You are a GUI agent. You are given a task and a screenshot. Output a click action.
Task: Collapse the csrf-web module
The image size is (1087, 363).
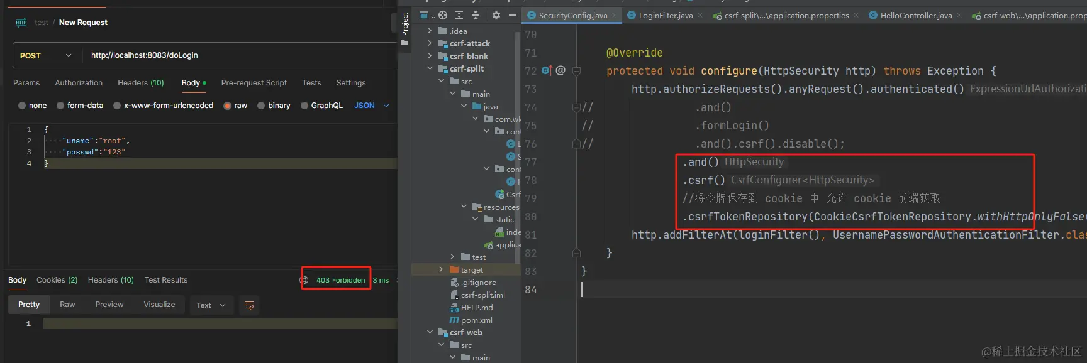point(430,332)
